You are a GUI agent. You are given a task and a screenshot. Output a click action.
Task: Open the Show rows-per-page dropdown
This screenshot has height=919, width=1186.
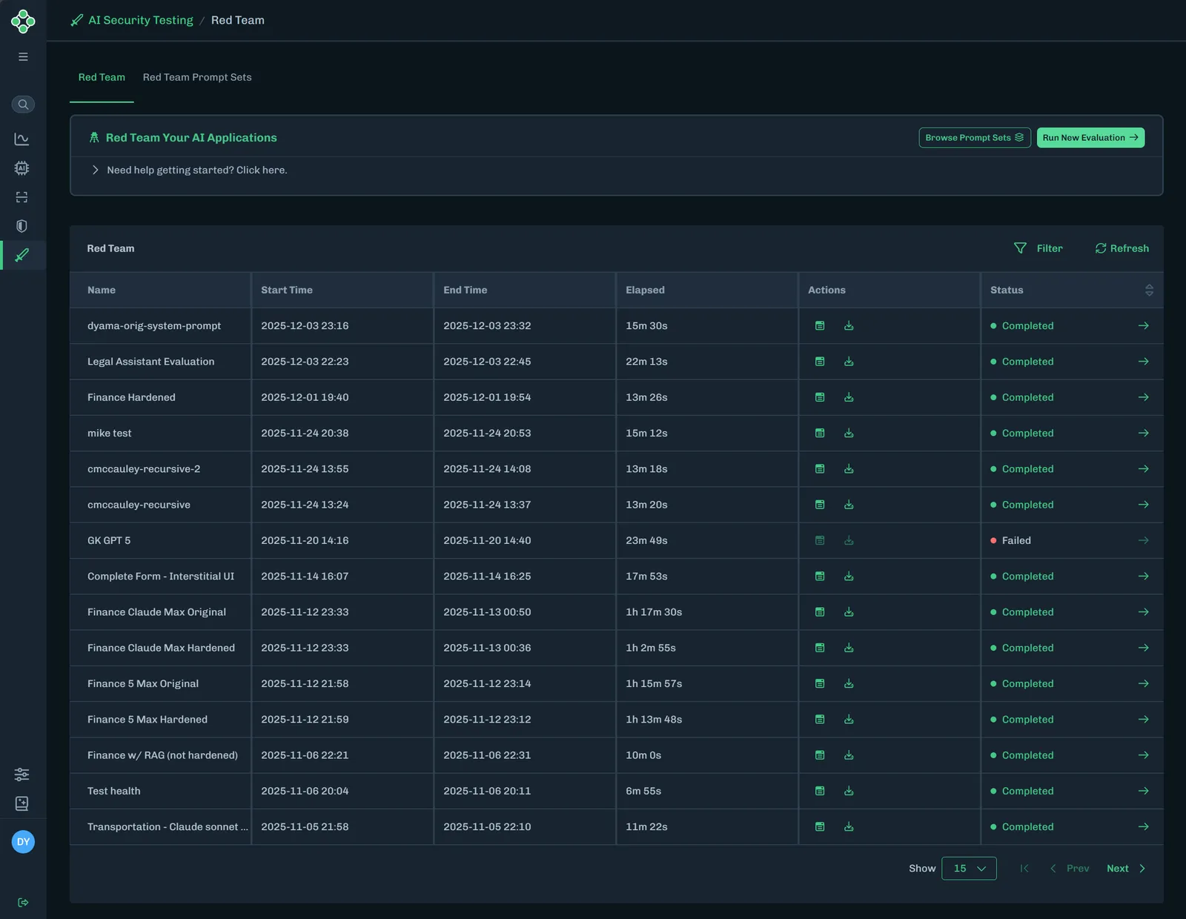(969, 869)
